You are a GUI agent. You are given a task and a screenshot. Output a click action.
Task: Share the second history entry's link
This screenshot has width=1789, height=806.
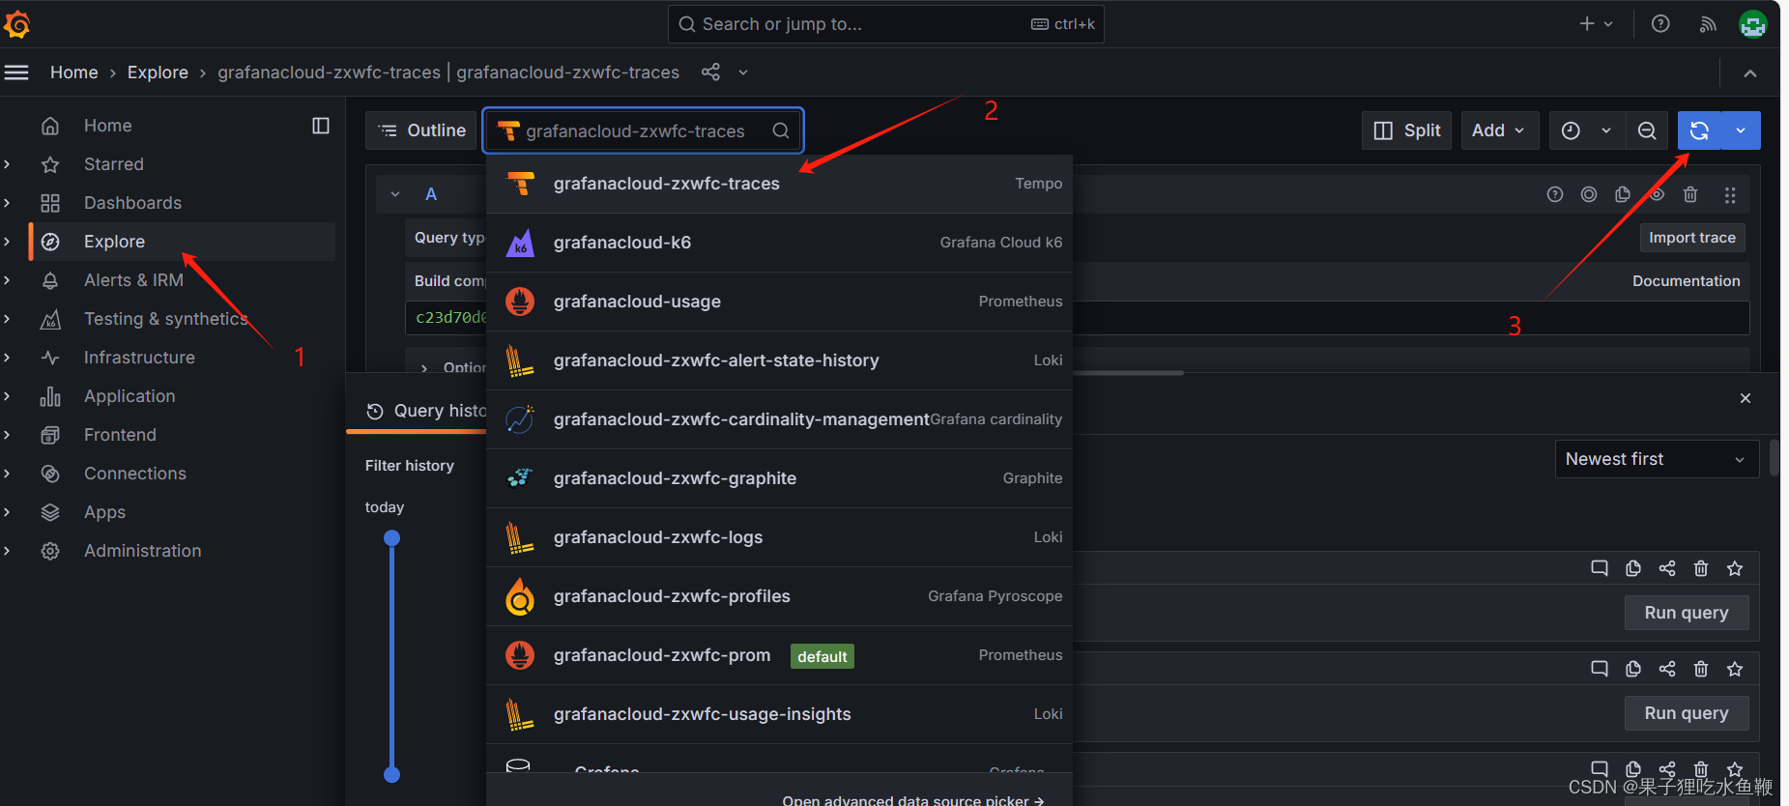pos(1667,669)
